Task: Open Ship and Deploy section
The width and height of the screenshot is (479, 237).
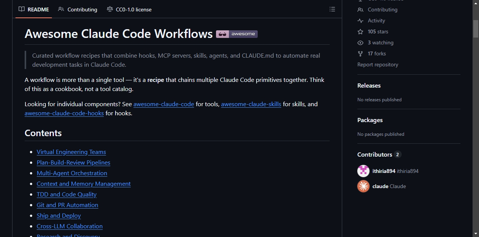Action: tap(59, 216)
